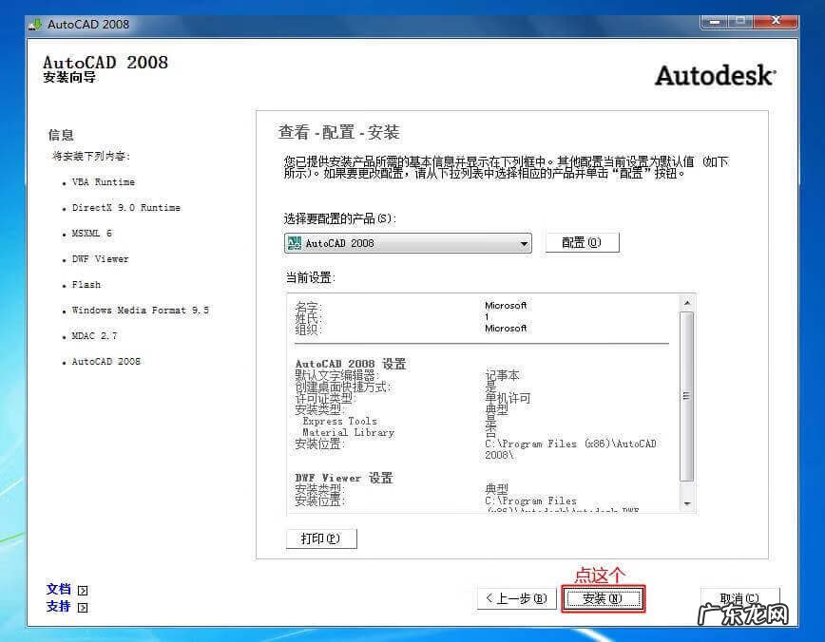Image resolution: width=825 pixels, height=642 pixels.
Task: Click the 'Express Tools' setting row
Action: 340,421
